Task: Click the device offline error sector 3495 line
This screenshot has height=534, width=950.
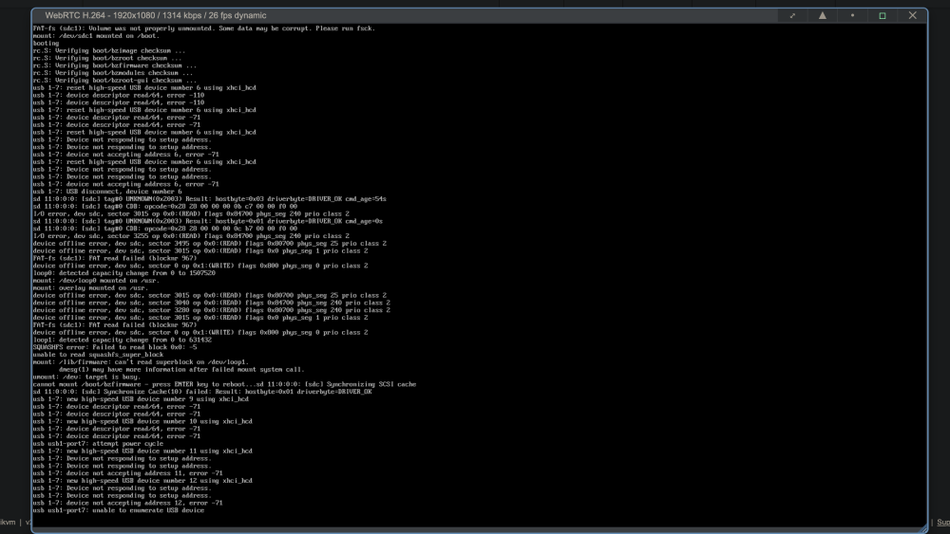Action: pos(210,243)
